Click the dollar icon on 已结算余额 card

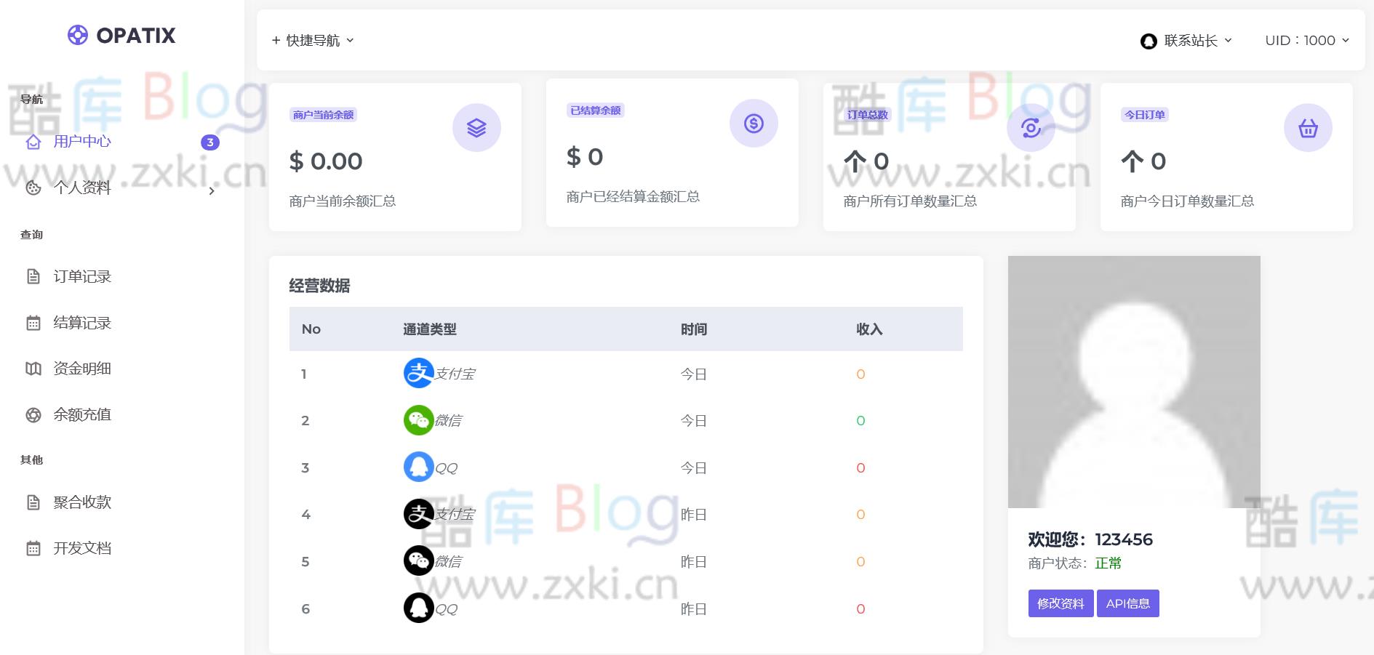point(754,124)
